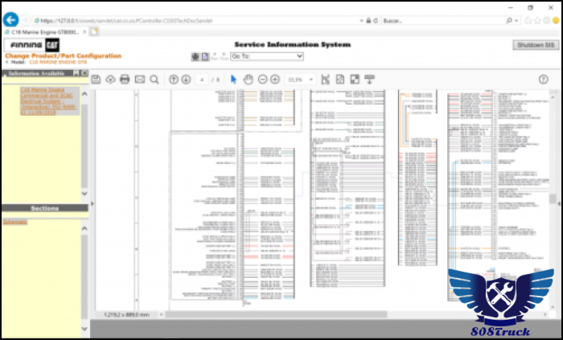
Task: Select the hand pan tool
Action: [x=248, y=79]
